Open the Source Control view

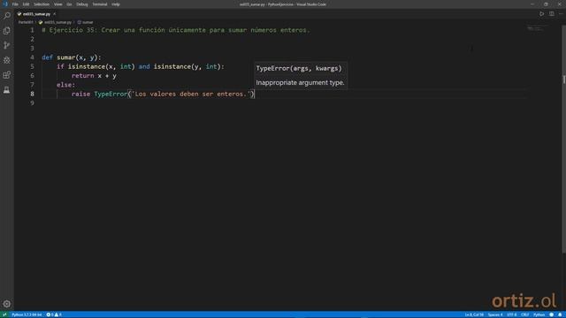7,45
